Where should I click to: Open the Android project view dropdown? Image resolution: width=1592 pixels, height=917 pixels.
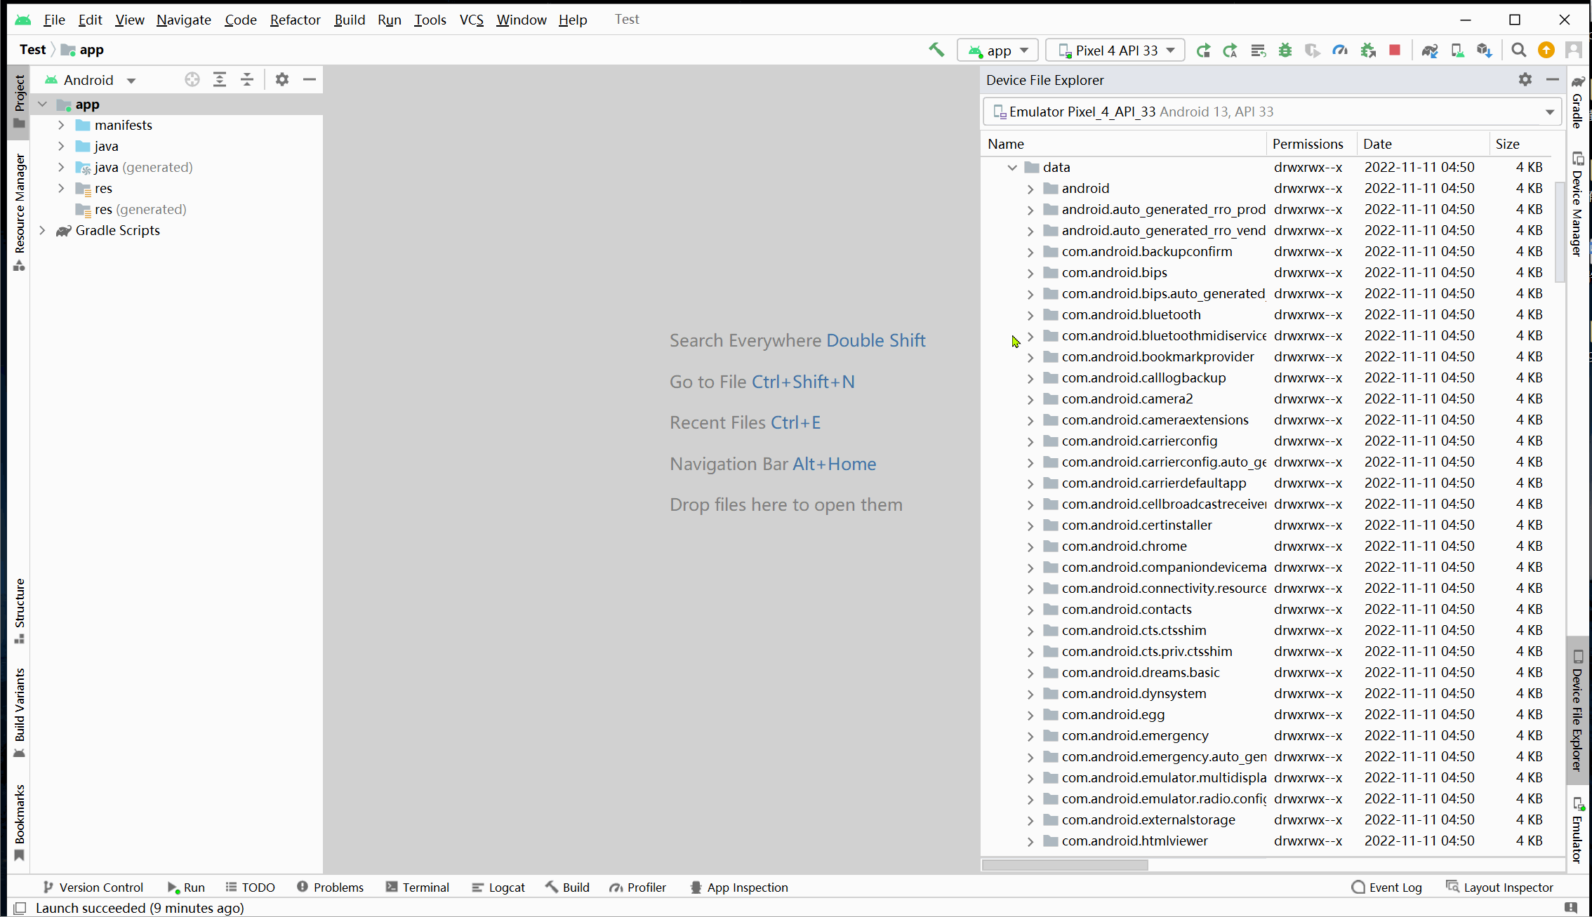90,80
